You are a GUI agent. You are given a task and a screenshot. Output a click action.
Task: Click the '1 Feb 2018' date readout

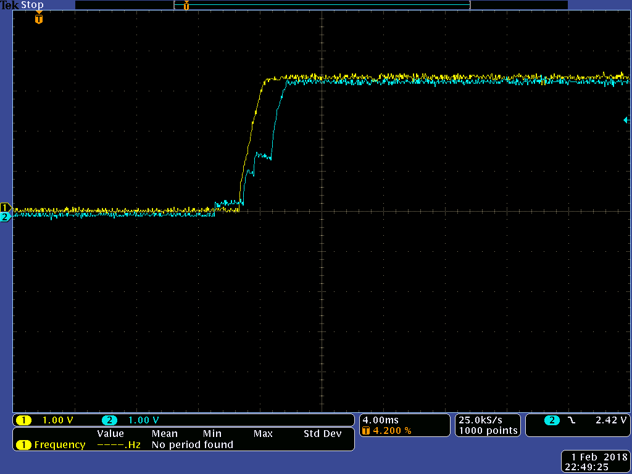pos(600,457)
